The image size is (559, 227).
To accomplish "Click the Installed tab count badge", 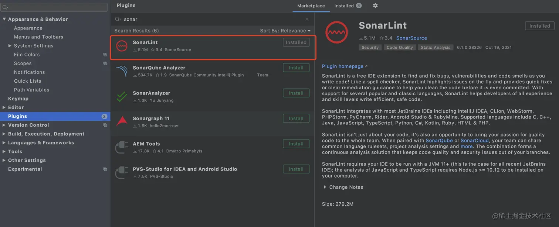I will (x=359, y=6).
